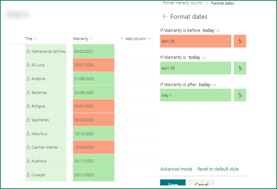The height and width of the screenshot is (189, 277).
Task: Save the date formatting
Action: pos(173,184)
